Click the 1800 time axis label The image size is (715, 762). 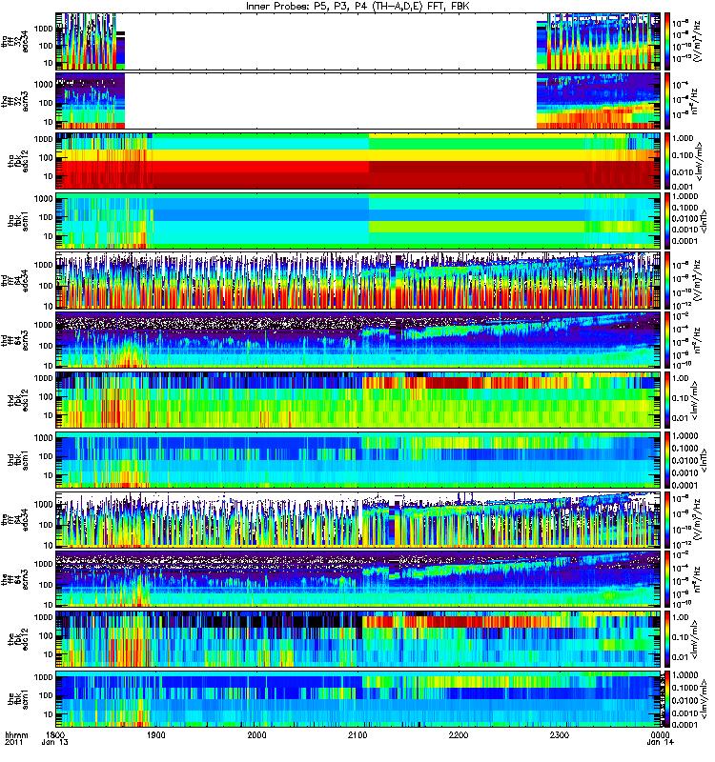click(x=55, y=734)
